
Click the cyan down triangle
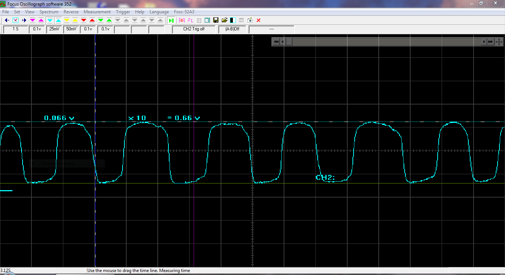tap(50, 20)
